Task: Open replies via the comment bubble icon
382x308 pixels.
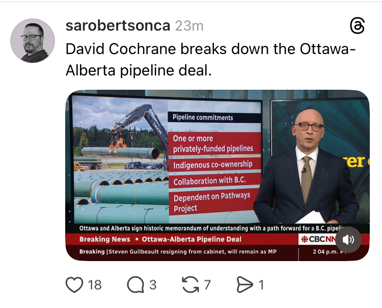Action: pyautogui.click(x=135, y=285)
